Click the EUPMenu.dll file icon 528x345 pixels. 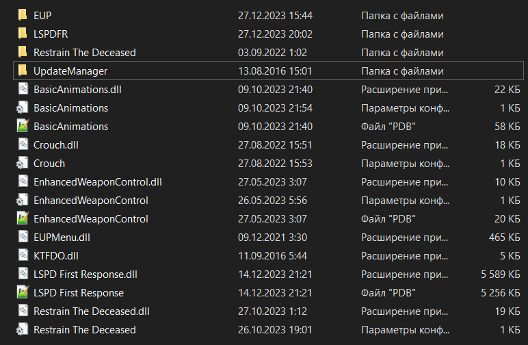22,237
